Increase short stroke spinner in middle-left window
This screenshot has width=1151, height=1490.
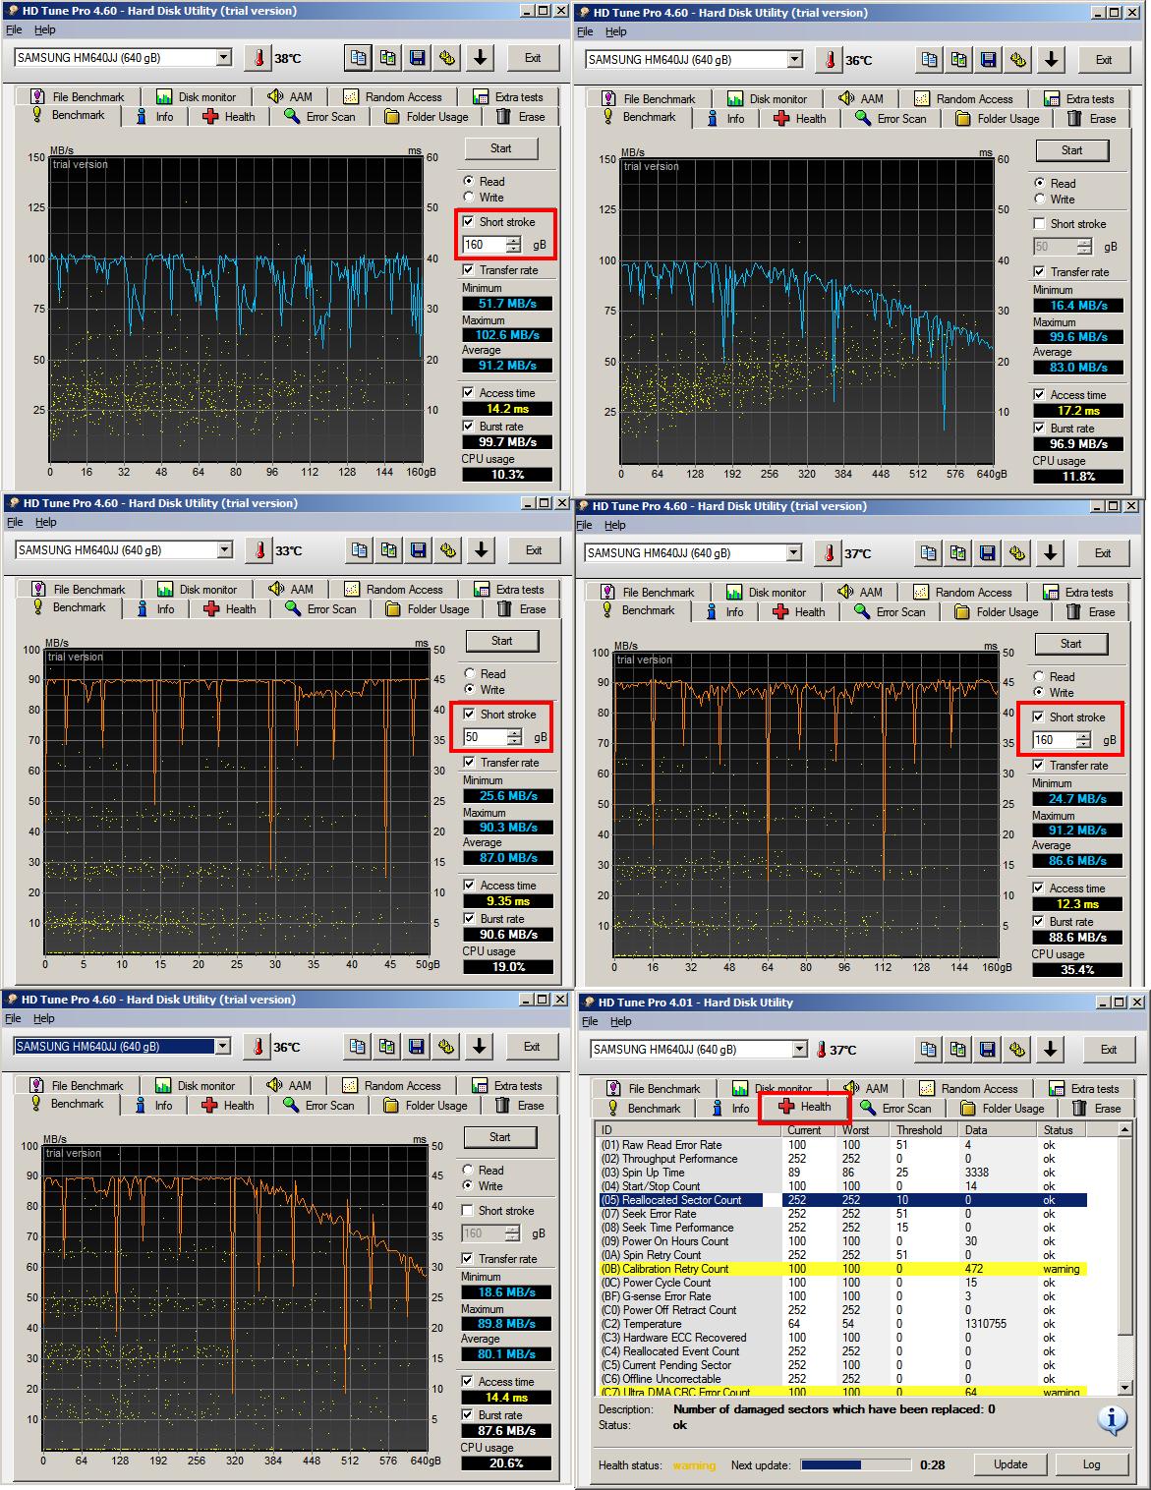tap(514, 733)
